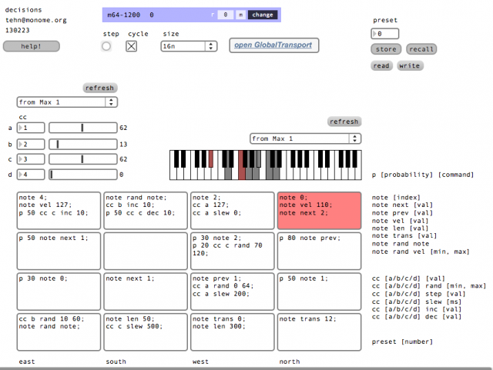Click the 'note trans 12' command cell
This screenshot has height=370, width=493.
pos(319,331)
